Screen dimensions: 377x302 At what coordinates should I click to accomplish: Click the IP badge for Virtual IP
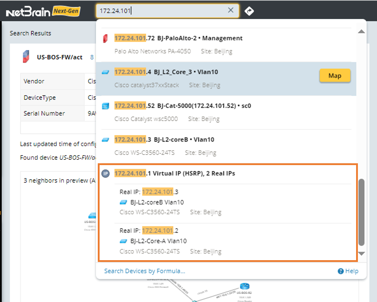(x=106, y=173)
